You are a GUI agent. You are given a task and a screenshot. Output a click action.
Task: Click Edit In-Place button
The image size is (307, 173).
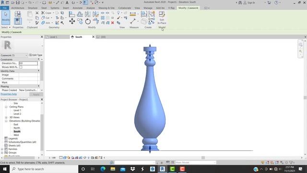pos(162,18)
